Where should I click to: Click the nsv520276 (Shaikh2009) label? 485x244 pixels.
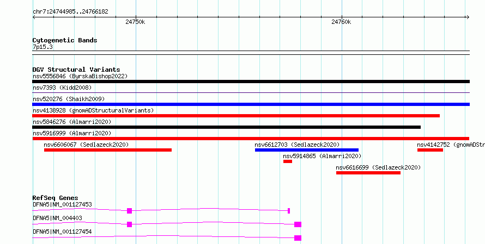(69, 99)
